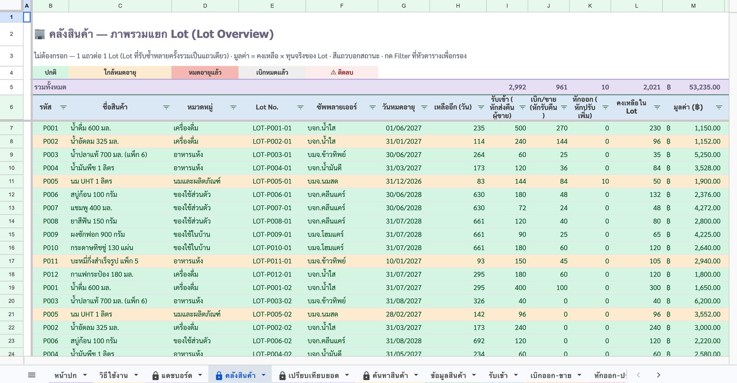Click the ปกติ green legend cell
Image resolution: width=737 pixels, height=383 pixels.
[51, 72]
